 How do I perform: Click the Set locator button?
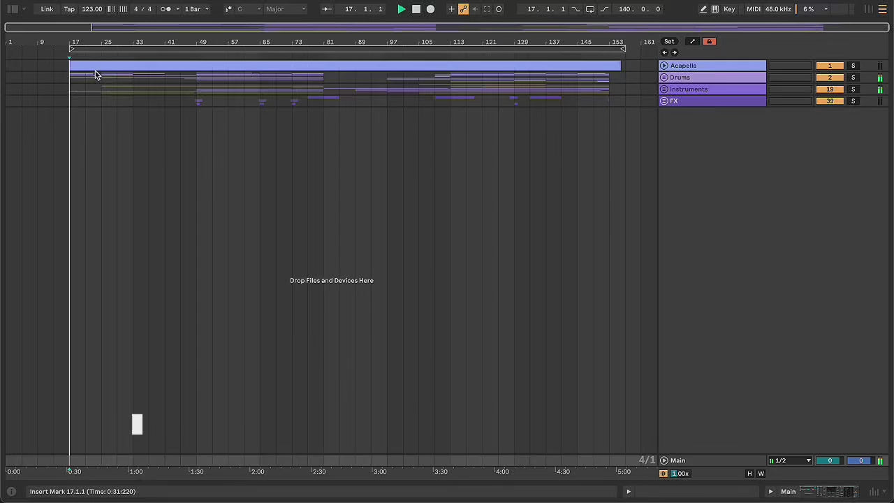click(669, 41)
